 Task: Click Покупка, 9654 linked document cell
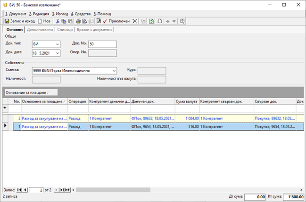point(275,127)
